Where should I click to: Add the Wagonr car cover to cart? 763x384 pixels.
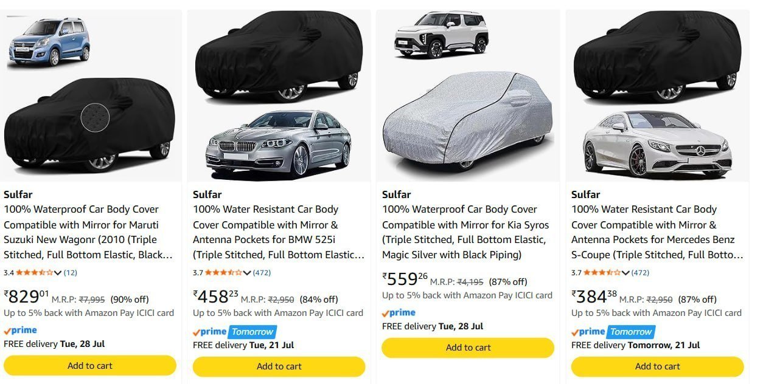pyautogui.click(x=90, y=366)
